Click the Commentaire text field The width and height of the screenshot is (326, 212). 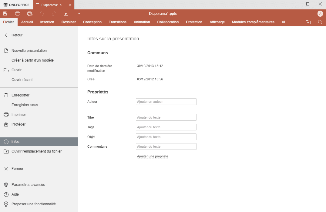point(166,146)
